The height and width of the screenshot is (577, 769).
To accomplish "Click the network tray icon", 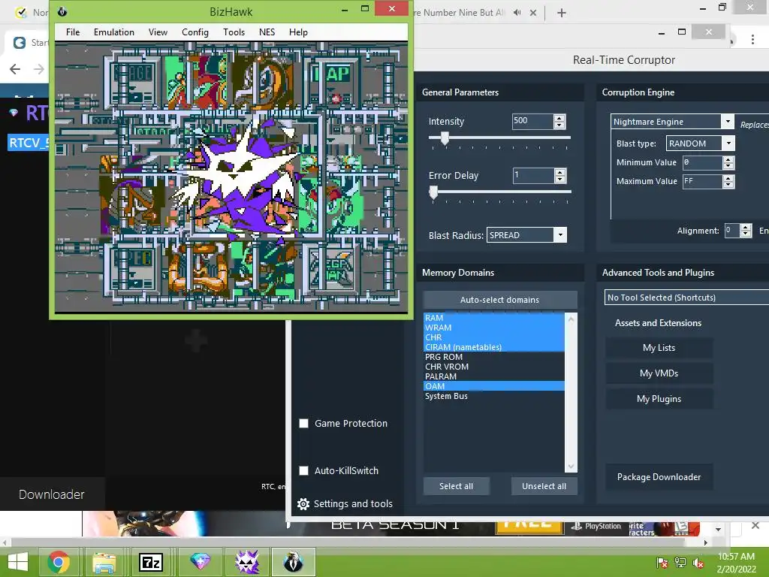I will click(x=680, y=563).
